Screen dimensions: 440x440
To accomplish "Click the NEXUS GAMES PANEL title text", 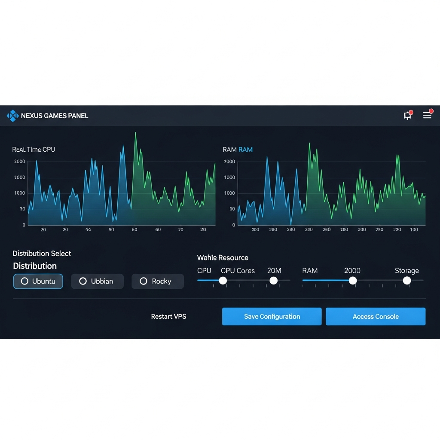I will pyautogui.click(x=55, y=116).
